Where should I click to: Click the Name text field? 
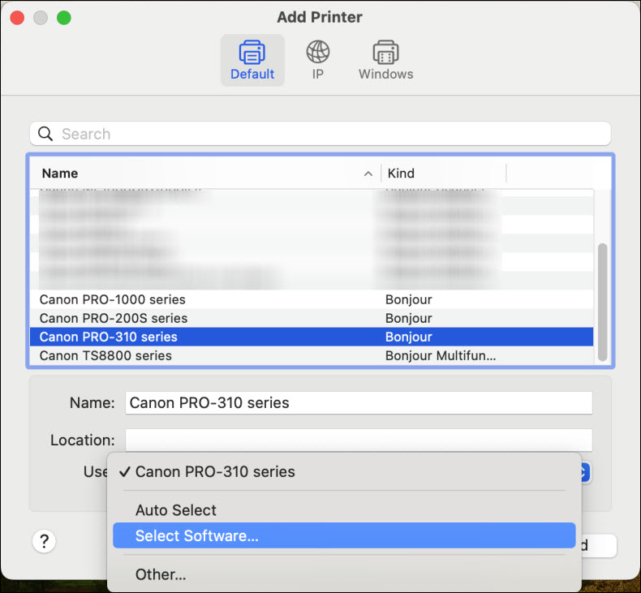click(358, 402)
